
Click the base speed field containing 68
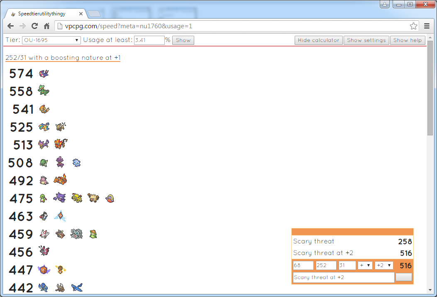click(x=303, y=265)
